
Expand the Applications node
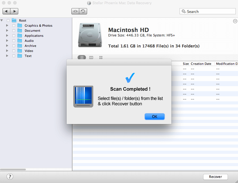point(7,35)
